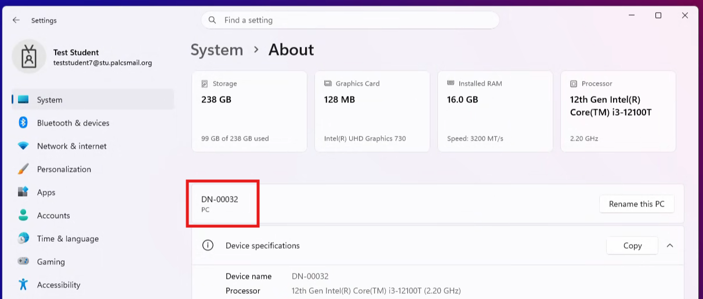Click the Accounts person icon
Image resolution: width=703 pixels, height=299 pixels.
23,215
